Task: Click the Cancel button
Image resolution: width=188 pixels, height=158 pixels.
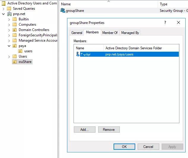Action: (x=148, y=147)
